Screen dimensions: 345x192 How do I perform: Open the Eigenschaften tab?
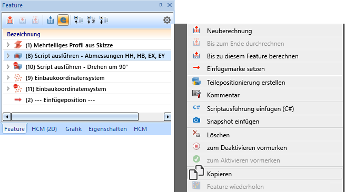pos(107,129)
